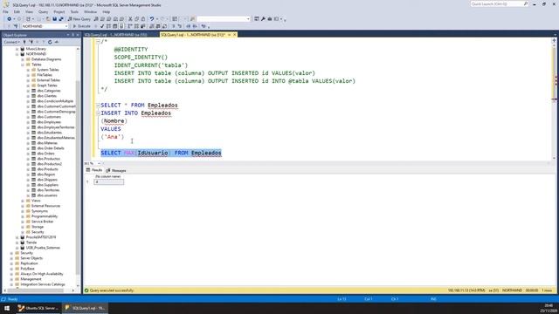Click the Windows Start button
This screenshot has height=314, width=559.
point(7,308)
